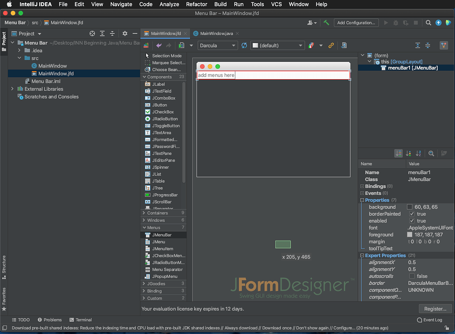This screenshot has width=455, height=334.
Task: Expand the Bindings property group
Action: pos(362,186)
